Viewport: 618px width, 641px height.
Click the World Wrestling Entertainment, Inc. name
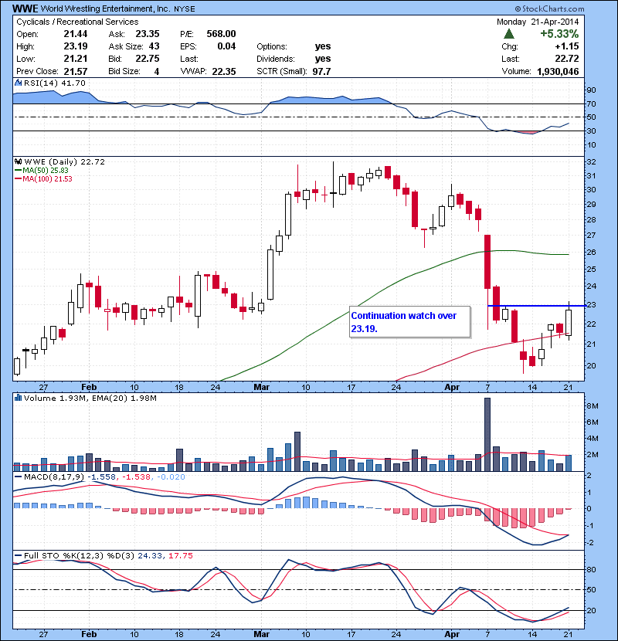[106, 8]
